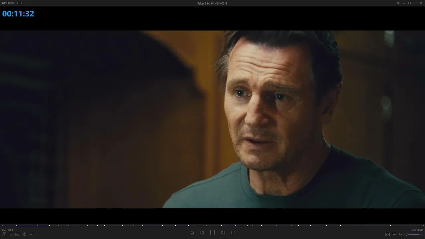
Task: Pause the video playback
Action: 212,233
